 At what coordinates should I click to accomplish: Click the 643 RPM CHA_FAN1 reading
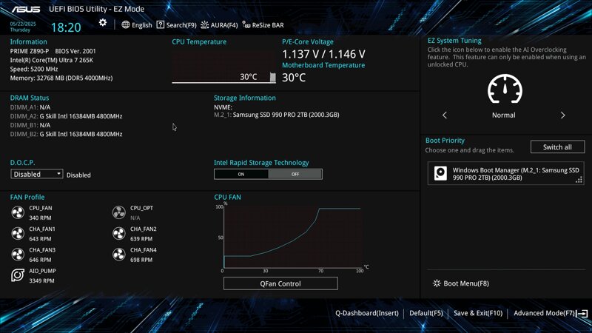tap(40, 239)
